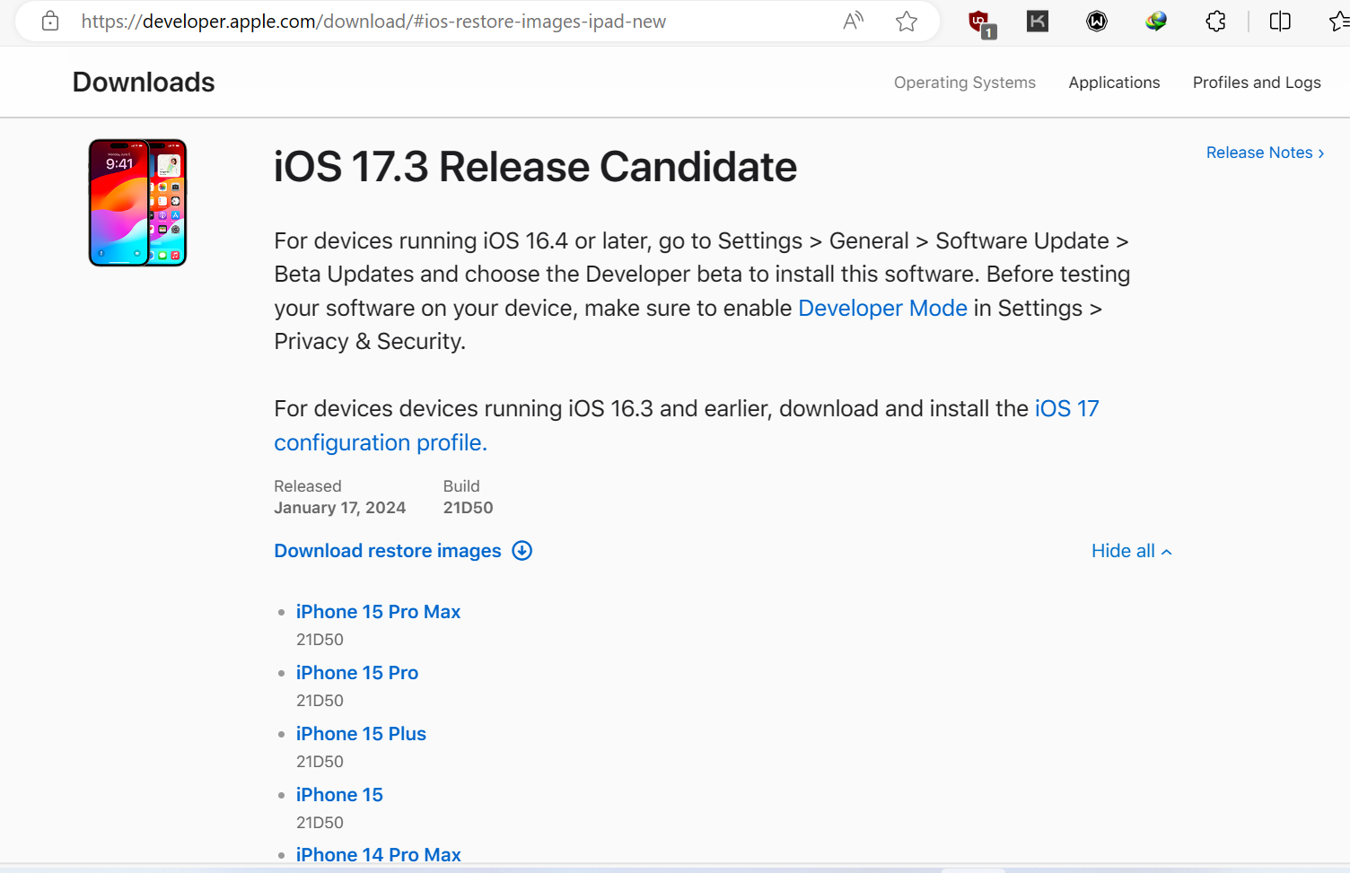
Task: Click the download arrow circle icon
Action: (x=522, y=551)
